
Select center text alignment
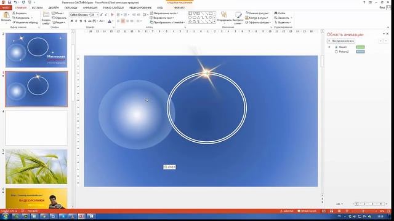pyautogui.click(x=123, y=21)
